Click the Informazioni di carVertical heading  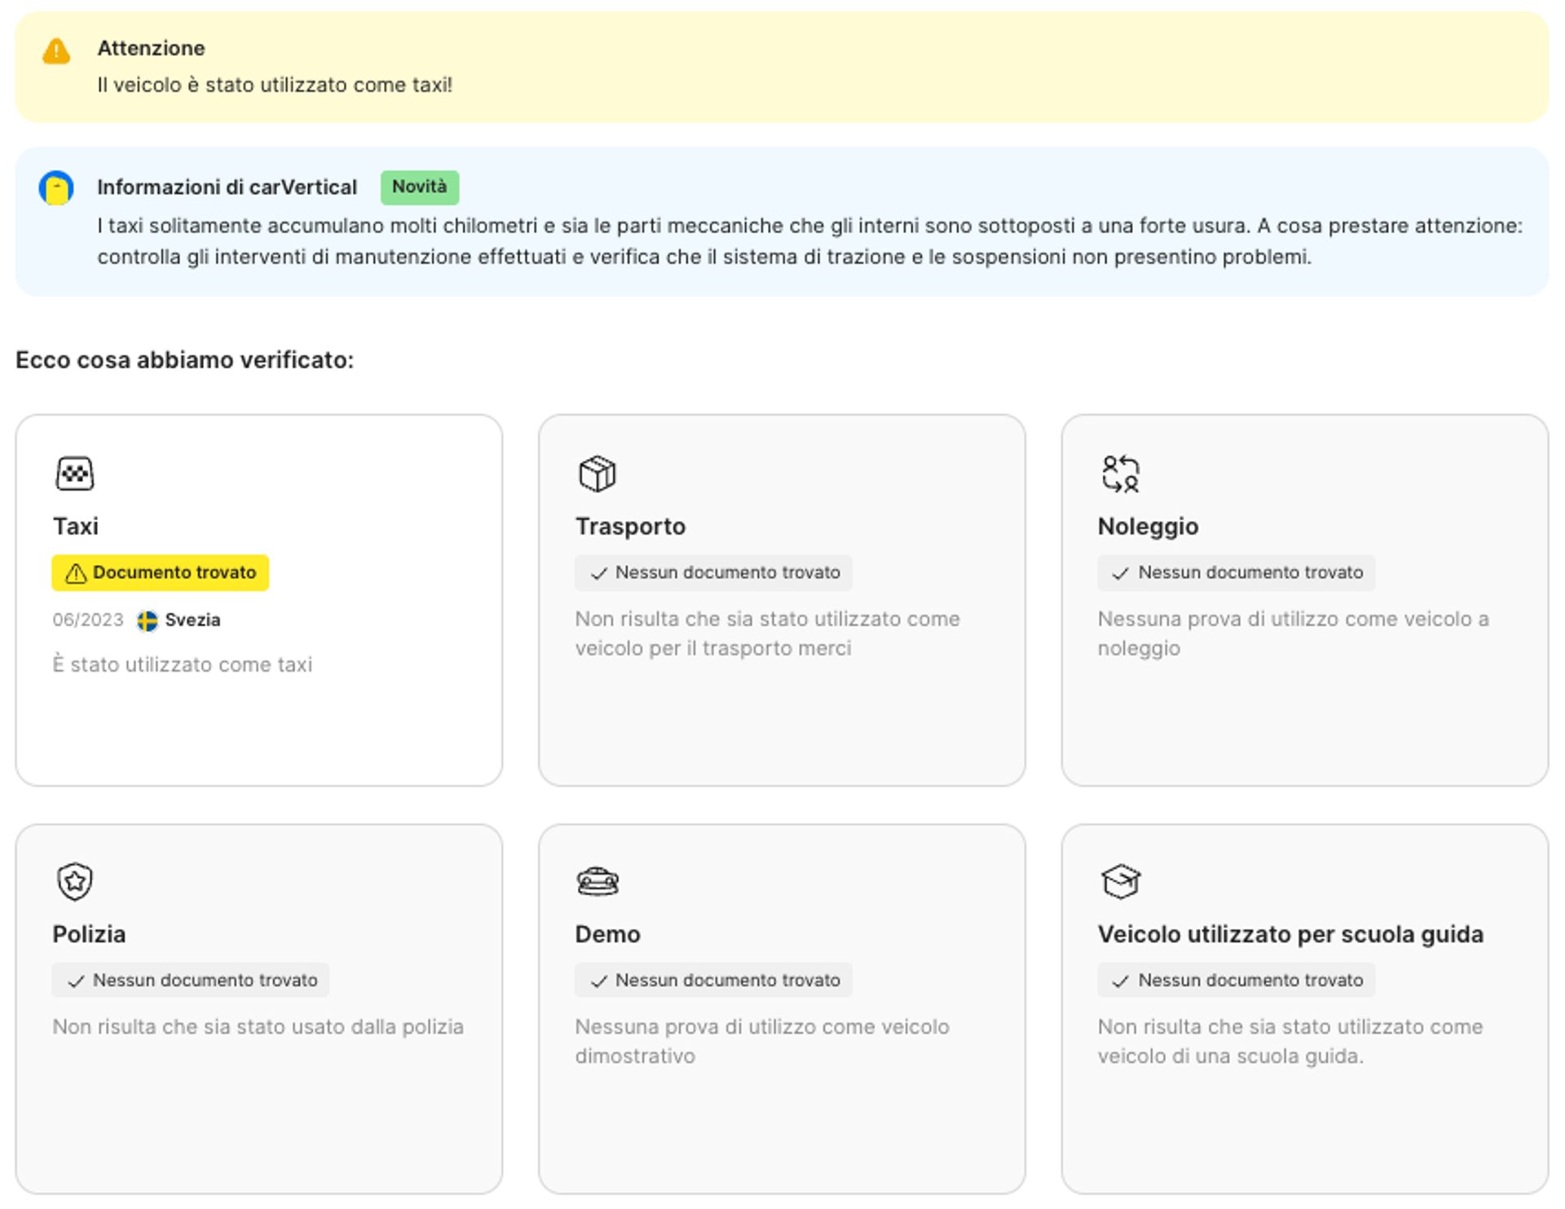(x=227, y=188)
